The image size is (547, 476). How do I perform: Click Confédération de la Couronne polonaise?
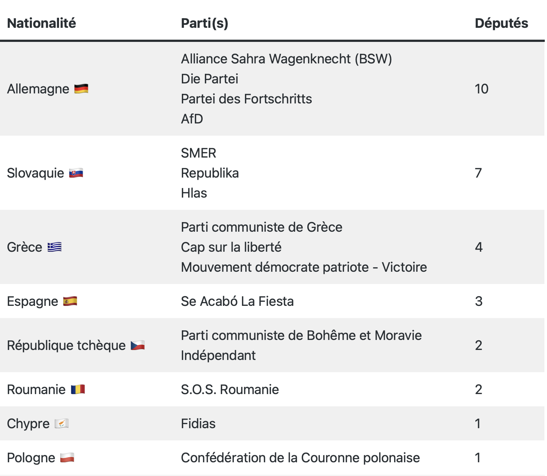tap(300, 458)
